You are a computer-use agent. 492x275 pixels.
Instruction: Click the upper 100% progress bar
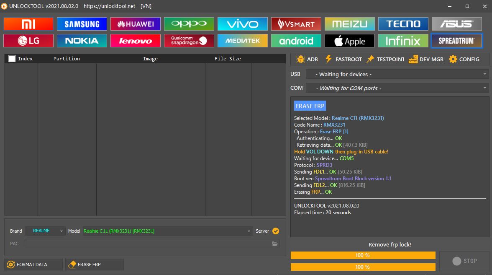(x=363, y=255)
